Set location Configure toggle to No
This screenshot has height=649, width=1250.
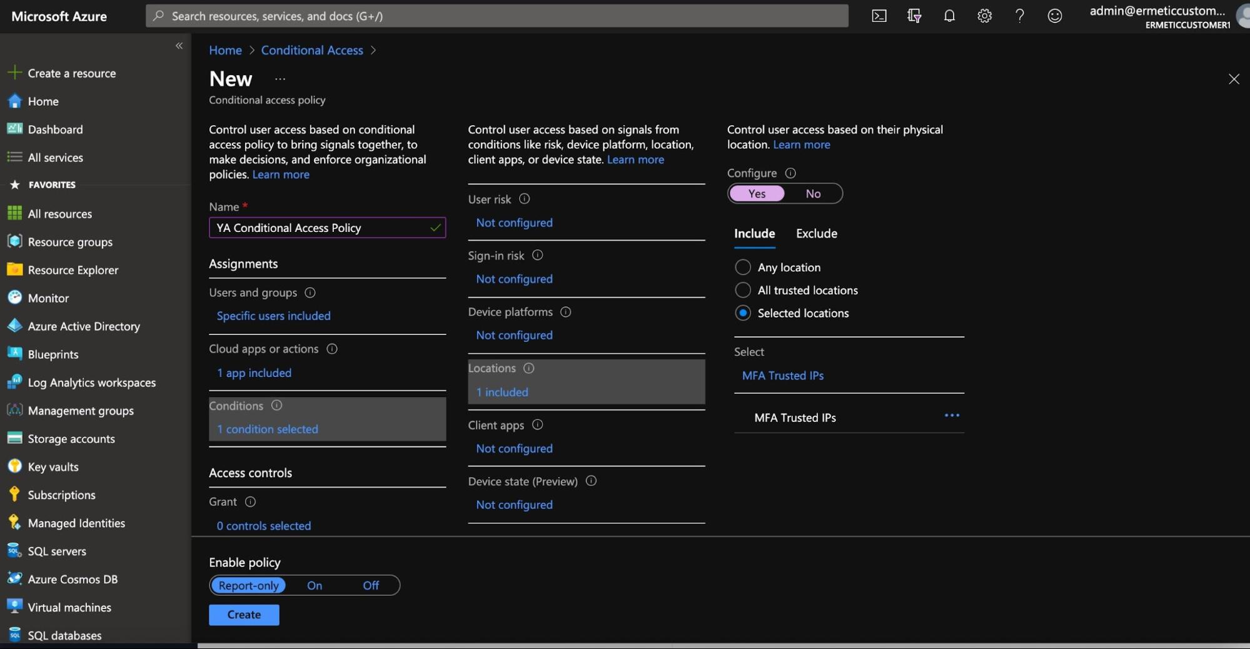coord(813,194)
